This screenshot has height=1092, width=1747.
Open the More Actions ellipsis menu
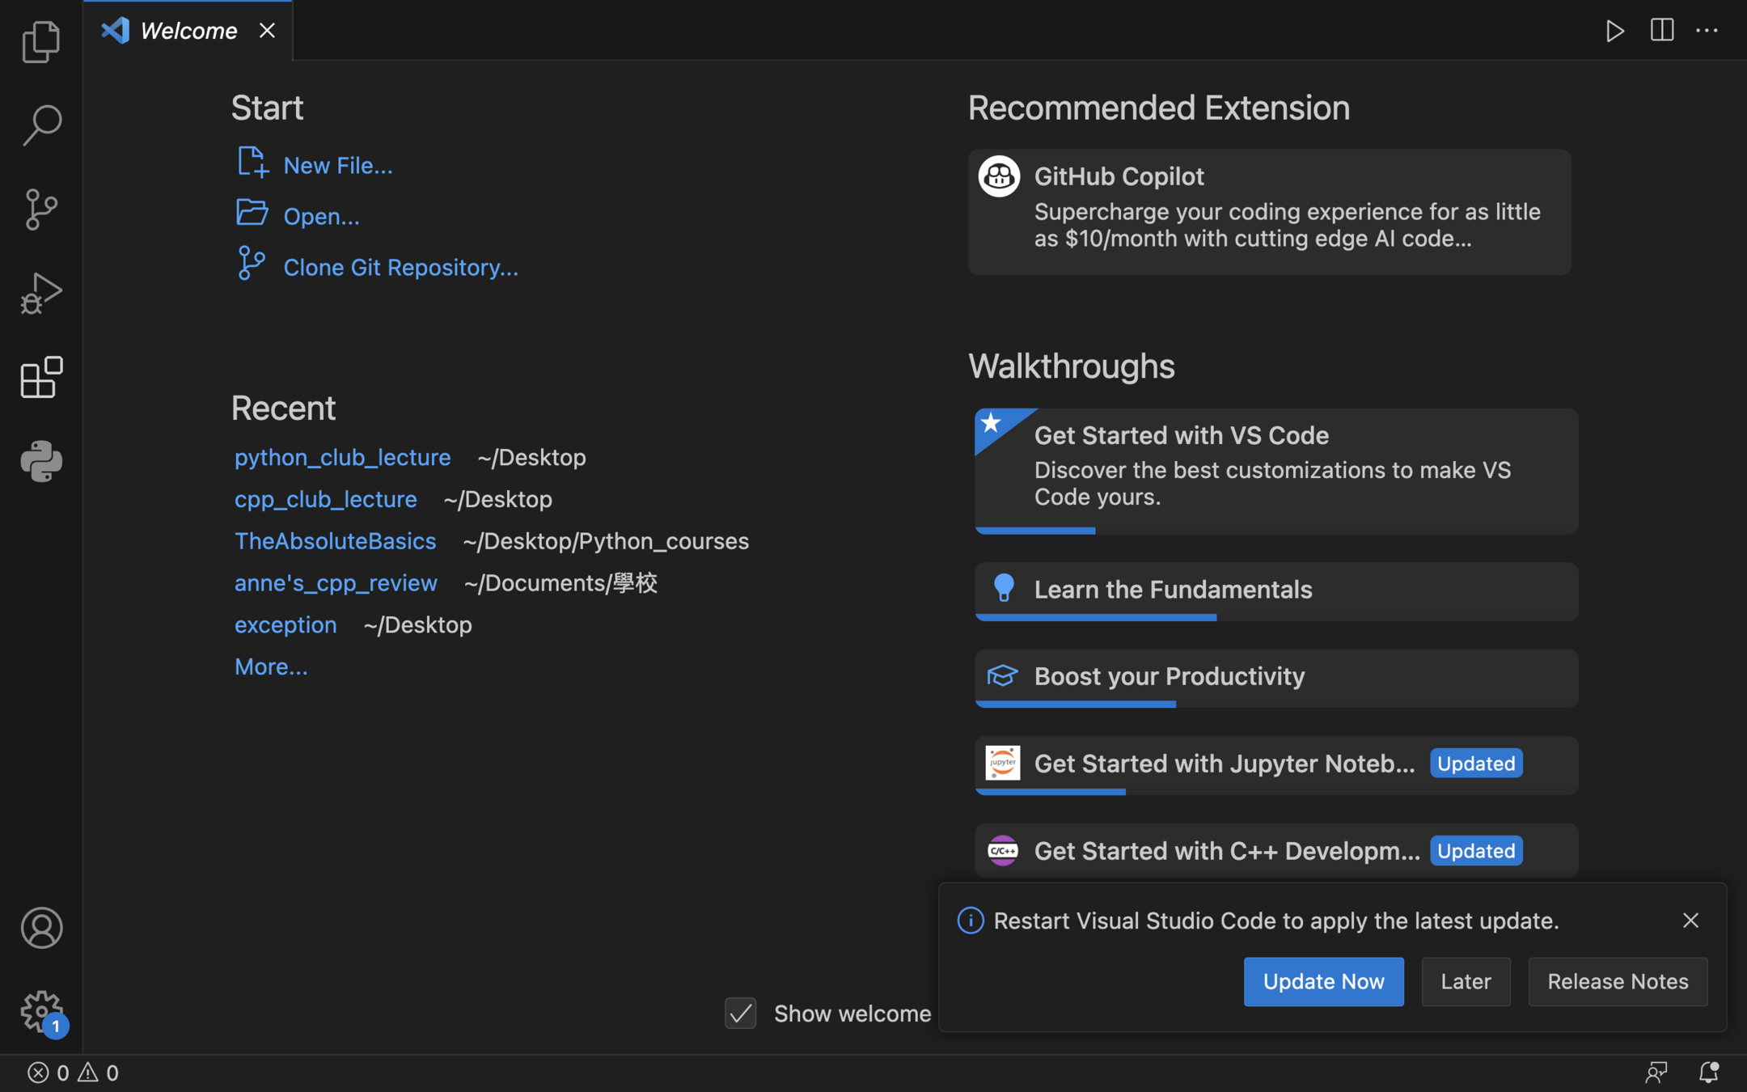coord(1707,31)
